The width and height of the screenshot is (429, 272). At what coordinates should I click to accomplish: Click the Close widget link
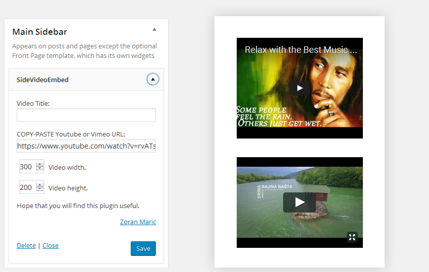tap(50, 245)
